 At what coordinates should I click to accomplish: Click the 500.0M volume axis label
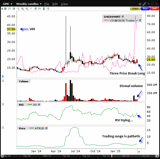152,85
